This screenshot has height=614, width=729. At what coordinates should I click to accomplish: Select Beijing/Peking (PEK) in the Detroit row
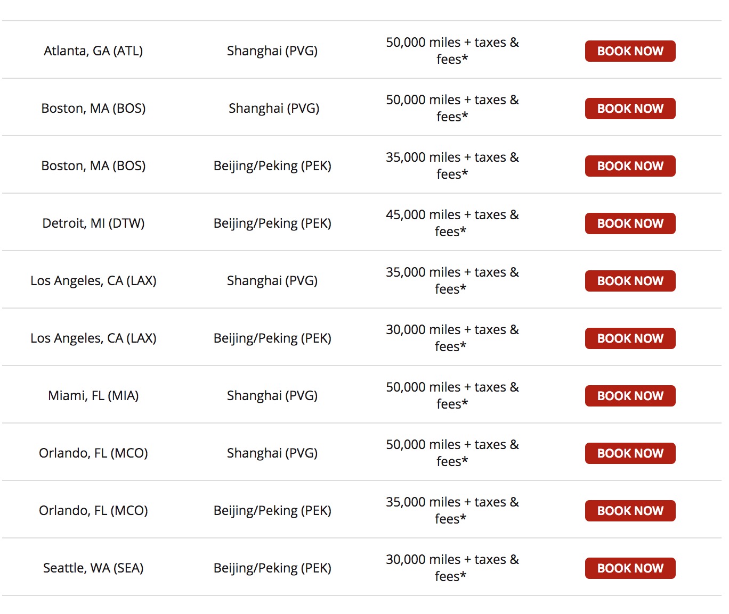point(272,223)
